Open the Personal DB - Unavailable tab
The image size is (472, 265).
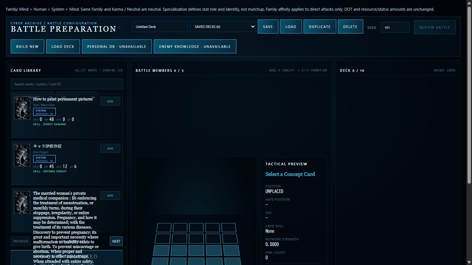click(117, 46)
